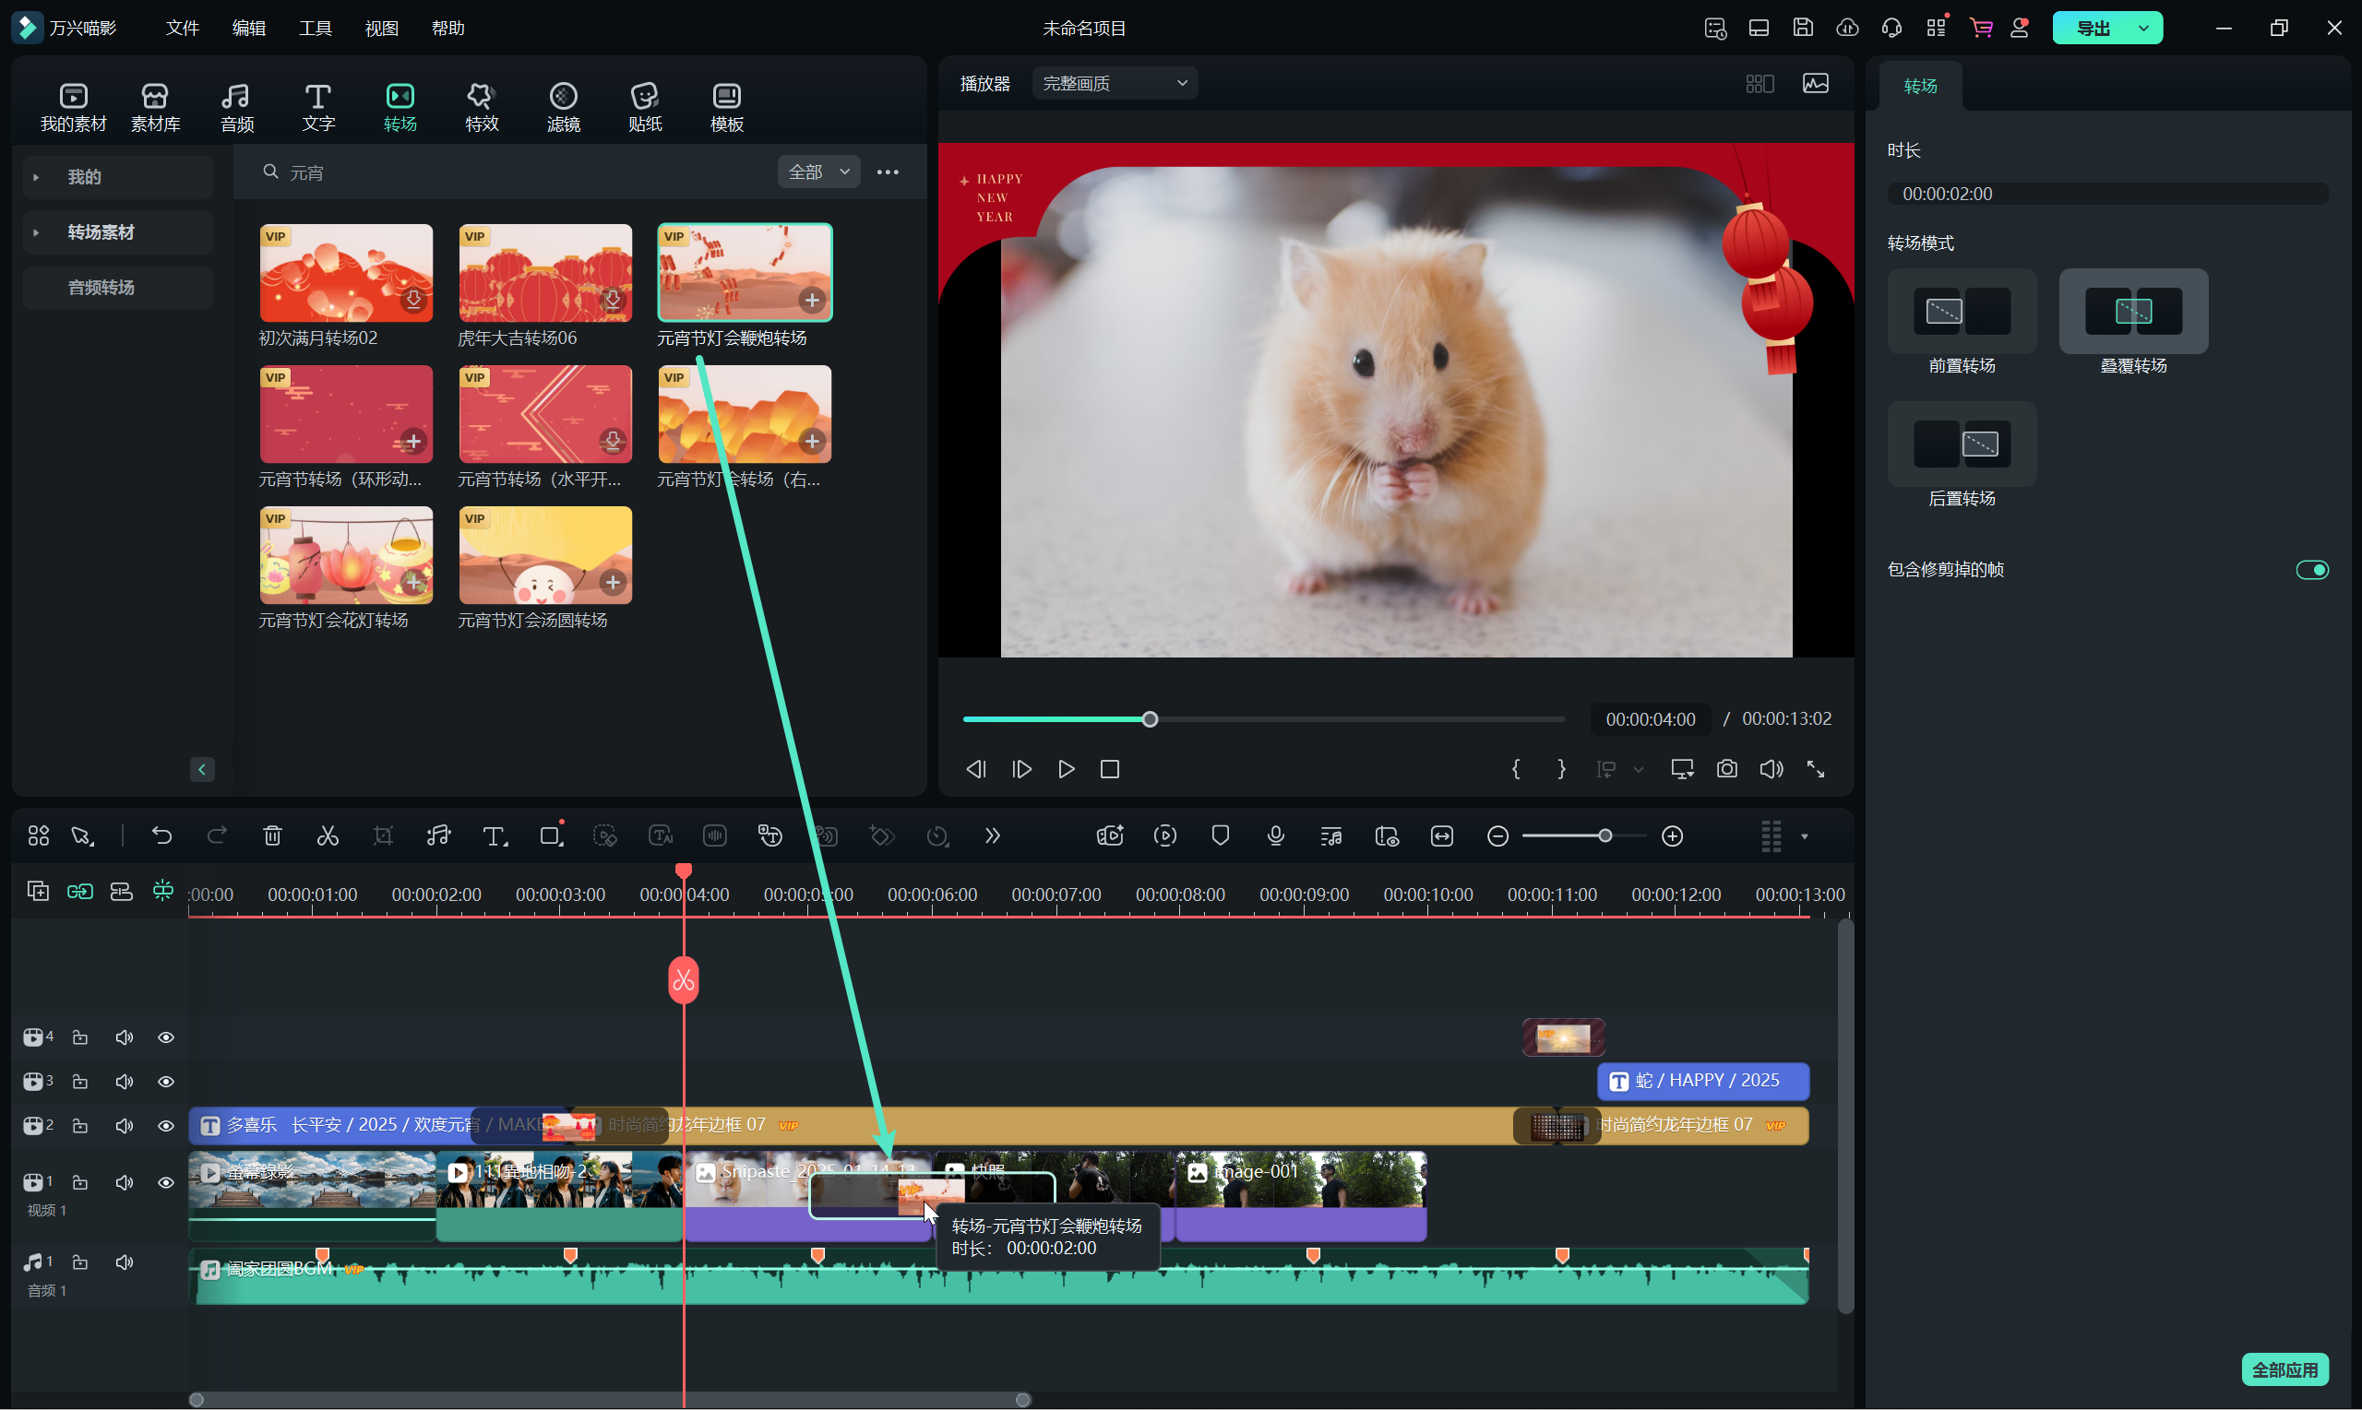
Task: Open the 文件 menu
Action: click(182, 29)
